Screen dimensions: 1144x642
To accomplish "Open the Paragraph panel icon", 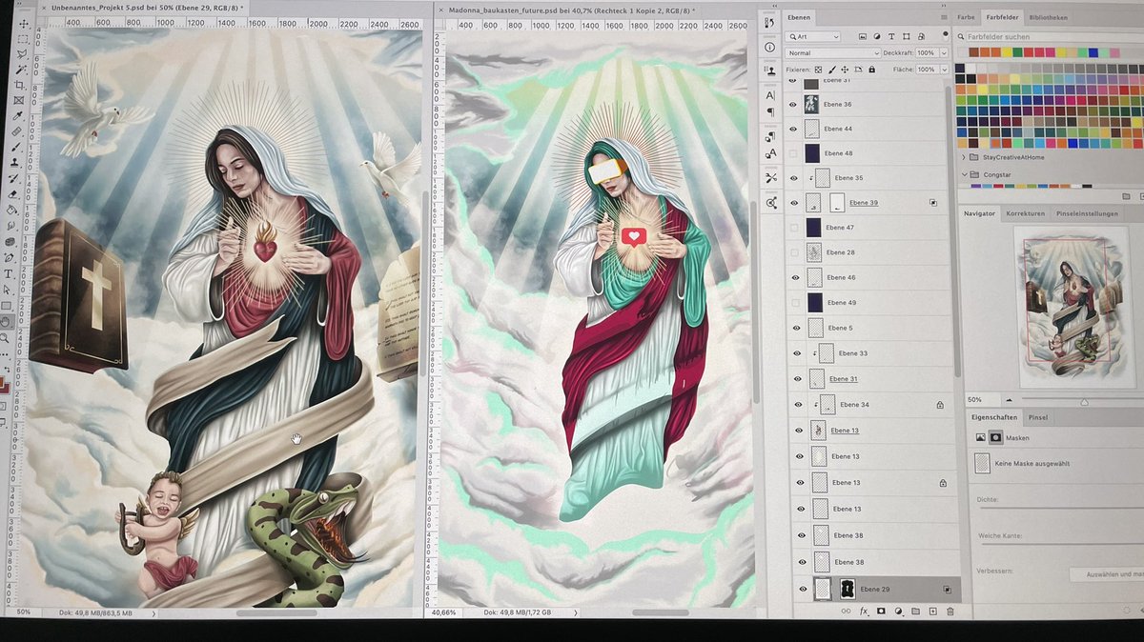I will pyautogui.click(x=770, y=112).
